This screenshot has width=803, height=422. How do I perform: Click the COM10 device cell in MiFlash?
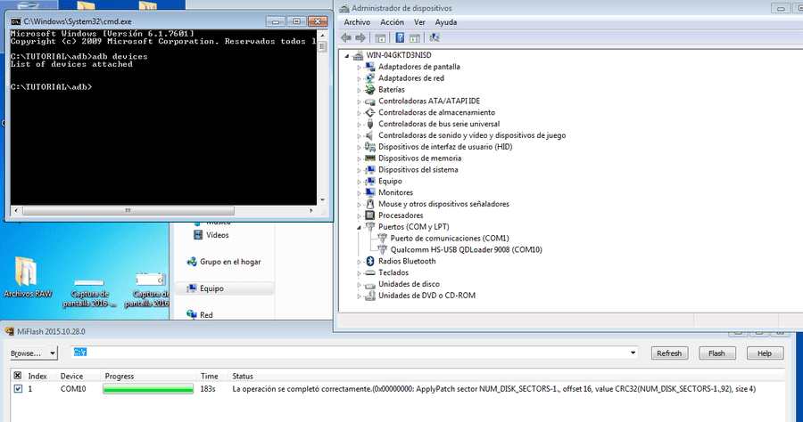click(73, 389)
